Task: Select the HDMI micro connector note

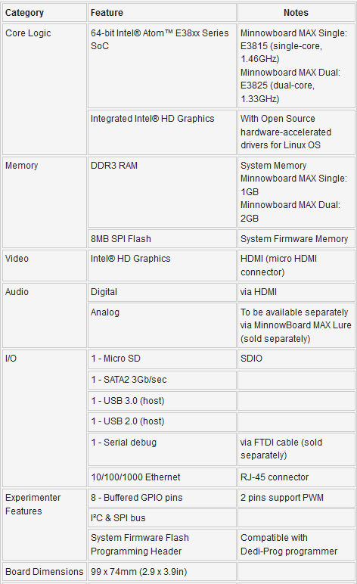Action: coord(296,266)
